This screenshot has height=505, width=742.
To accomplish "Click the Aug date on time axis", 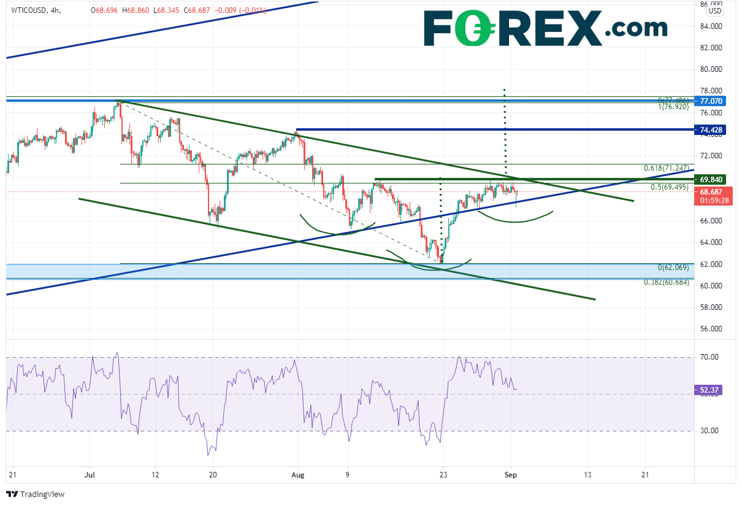I will tap(297, 474).
